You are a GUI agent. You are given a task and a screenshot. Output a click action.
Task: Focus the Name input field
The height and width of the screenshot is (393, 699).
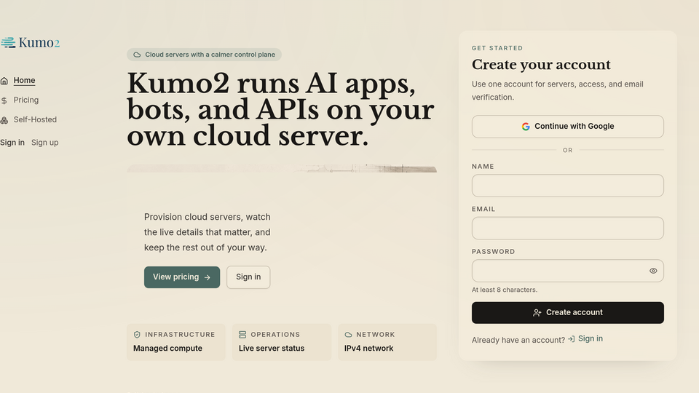click(x=567, y=186)
